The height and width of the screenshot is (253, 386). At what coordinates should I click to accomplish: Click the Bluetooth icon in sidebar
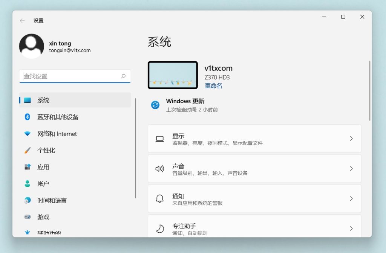coord(27,117)
